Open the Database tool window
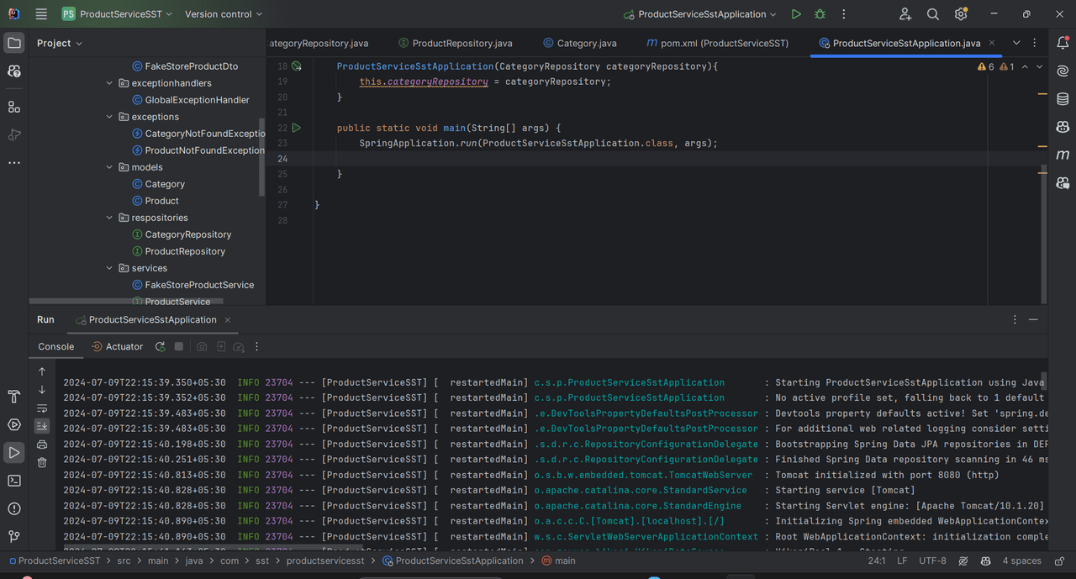The width and height of the screenshot is (1076, 579). (1063, 98)
